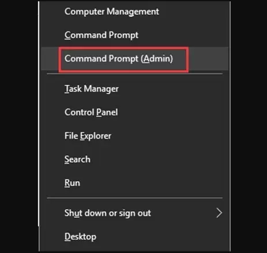The width and height of the screenshot is (267, 253).
Task: Open Control Panel under Task Manager
Action: [x=134, y=112]
